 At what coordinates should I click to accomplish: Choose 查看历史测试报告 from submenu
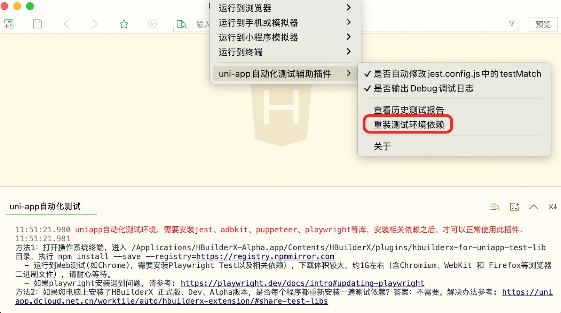click(409, 110)
